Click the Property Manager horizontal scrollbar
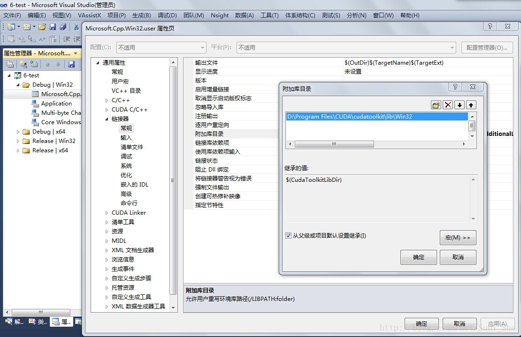Screen dimensions: 521x337 [x=40, y=312]
